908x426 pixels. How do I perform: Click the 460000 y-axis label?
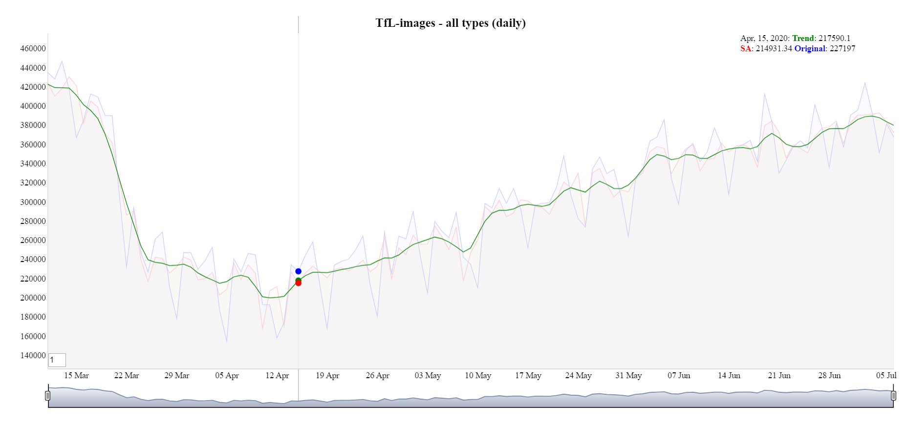(33, 48)
